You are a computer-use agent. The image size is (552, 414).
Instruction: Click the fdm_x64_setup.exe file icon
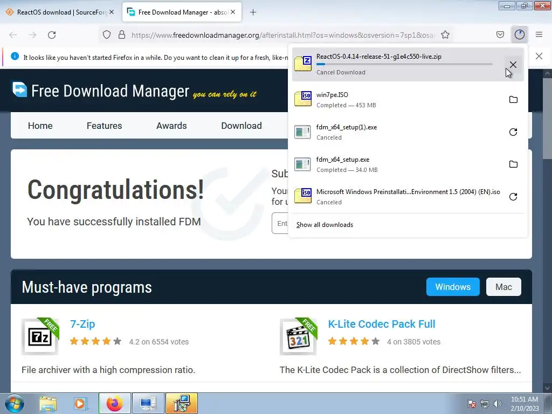303,164
